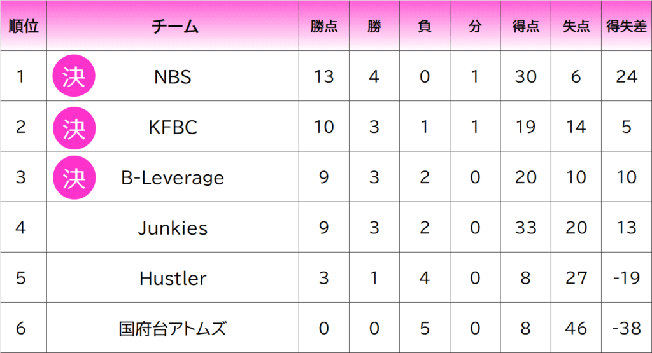The image size is (652, 353).
Task: Select the NBS team name
Action: [173, 77]
